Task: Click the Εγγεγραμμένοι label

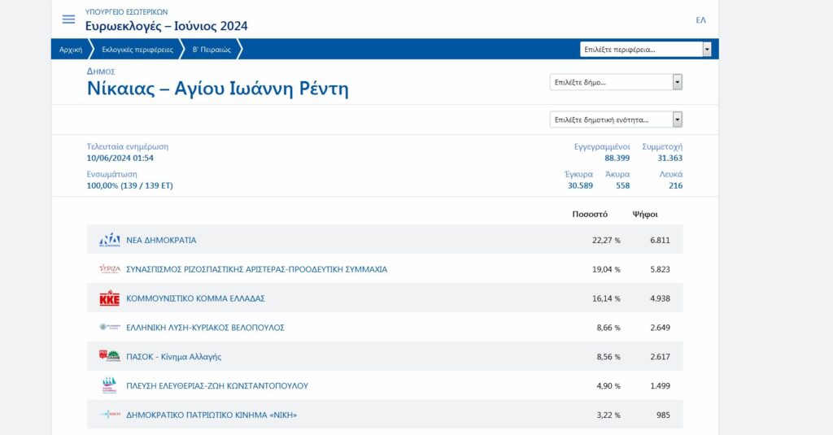Action: (602, 146)
